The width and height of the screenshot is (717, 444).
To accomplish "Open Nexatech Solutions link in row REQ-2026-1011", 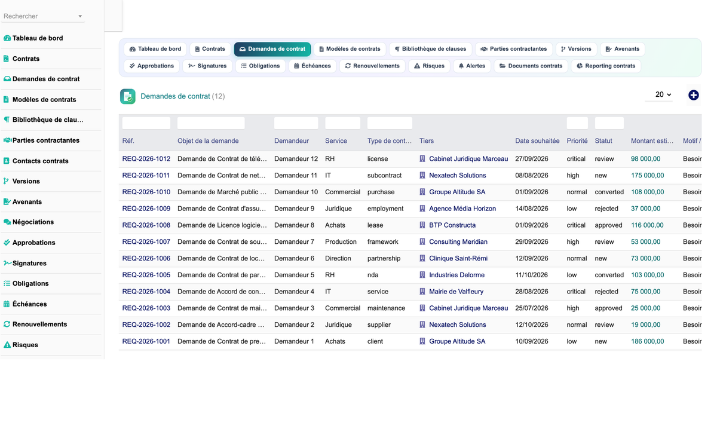I will [x=458, y=176].
